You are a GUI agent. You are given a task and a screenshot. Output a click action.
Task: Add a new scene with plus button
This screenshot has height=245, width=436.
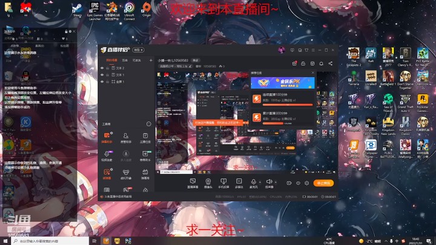[x=151, y=60]
